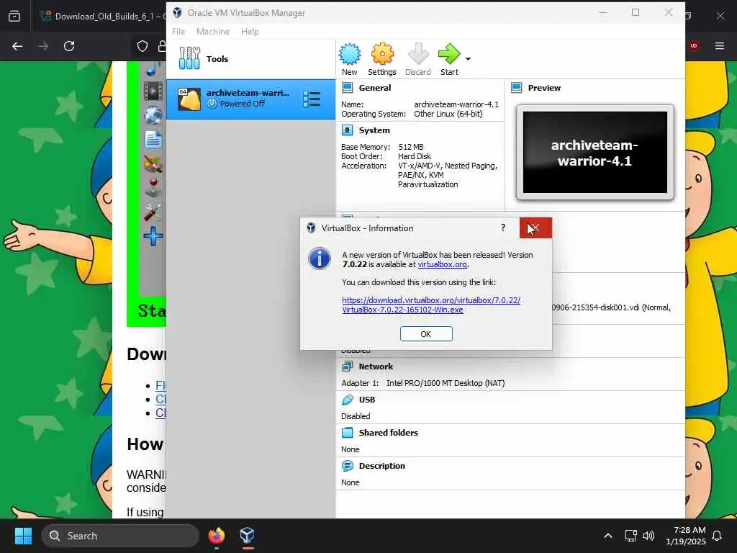Click the dialog help question mark
The height and width of the screenshot is (553, 737).
[503, 228]
